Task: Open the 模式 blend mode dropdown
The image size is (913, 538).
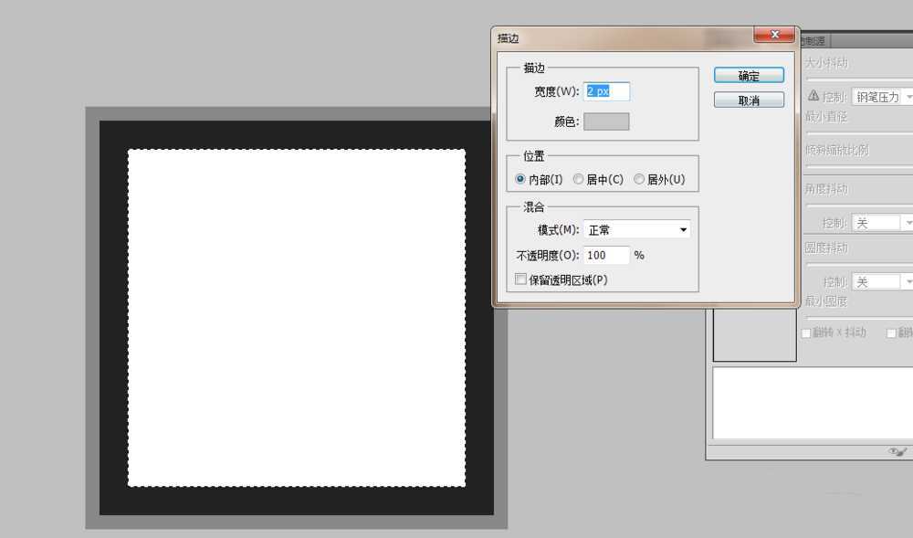Action: [x=682, y=229]
